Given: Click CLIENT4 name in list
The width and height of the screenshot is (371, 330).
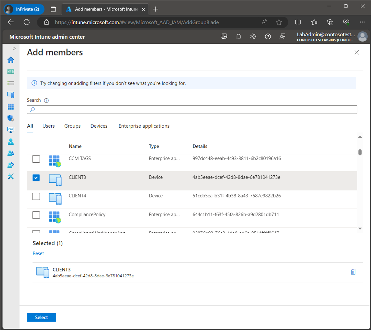Looking at the screenshot, I should pos(77,196).
